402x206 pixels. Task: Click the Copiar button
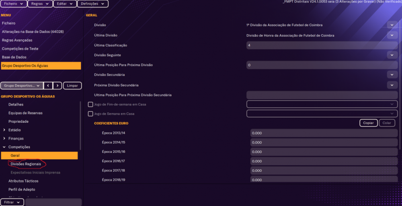pyautogui.click(x=368, y=123)
